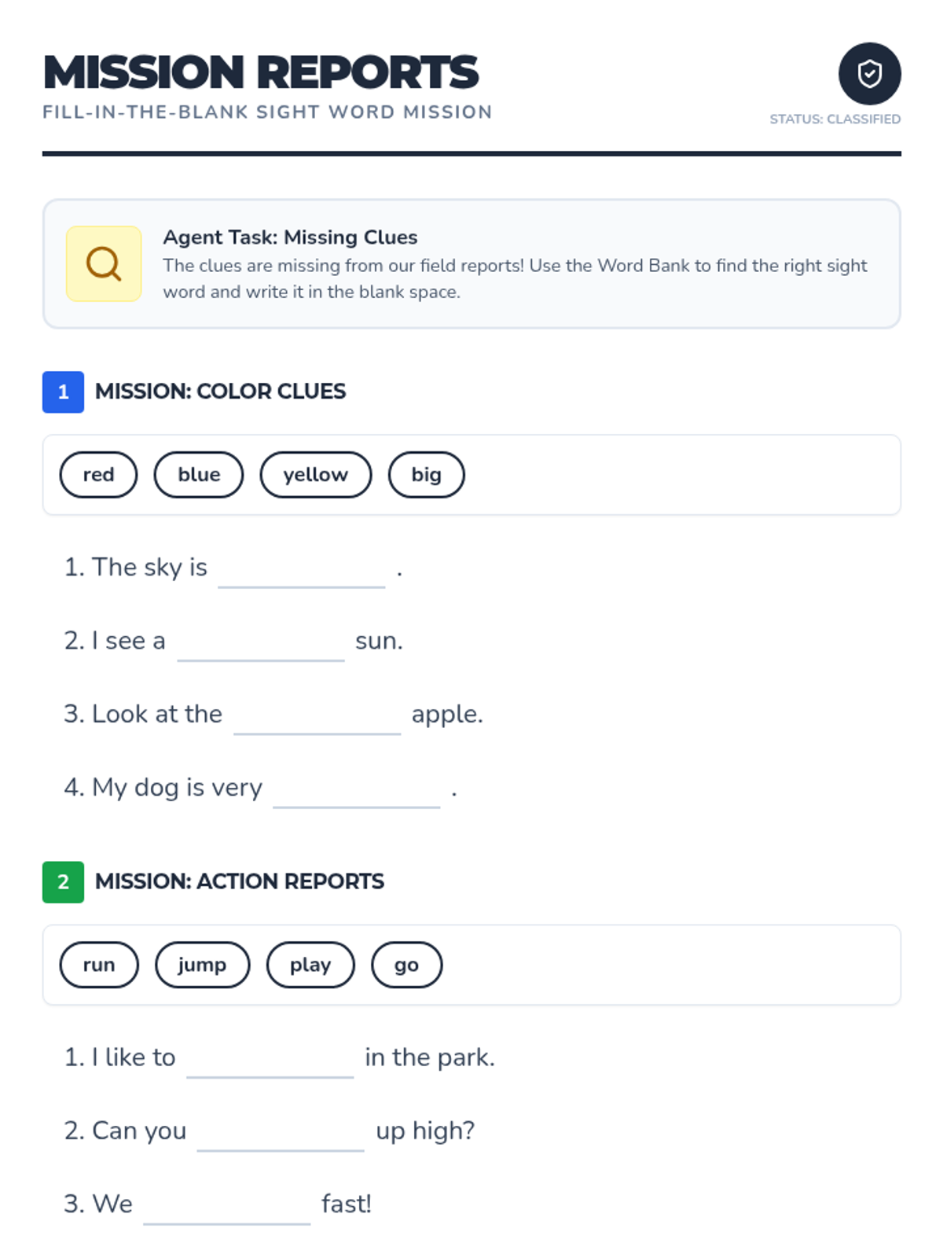Click the blank after 'My dog is very'
Image resolution: width=943 pixels, height=1258 pixels.
357,789
